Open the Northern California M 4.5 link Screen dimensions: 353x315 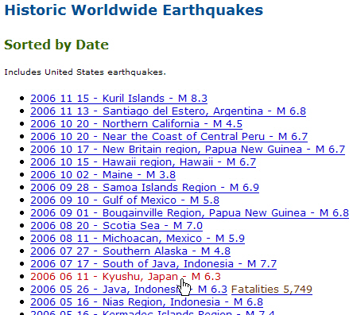coord(136,124)
